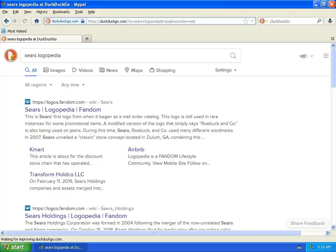The image size is (336, 252).
Task: Select the All results tab
Action: pyautogui.click(x=31, y=70)
